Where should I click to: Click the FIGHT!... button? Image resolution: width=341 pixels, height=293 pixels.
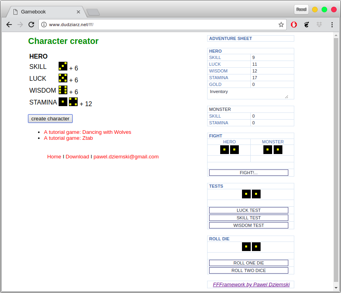[248, 172]
